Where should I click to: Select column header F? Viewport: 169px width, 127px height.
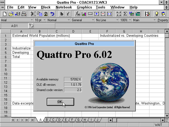pyautogui.click(x=107, y=31)
